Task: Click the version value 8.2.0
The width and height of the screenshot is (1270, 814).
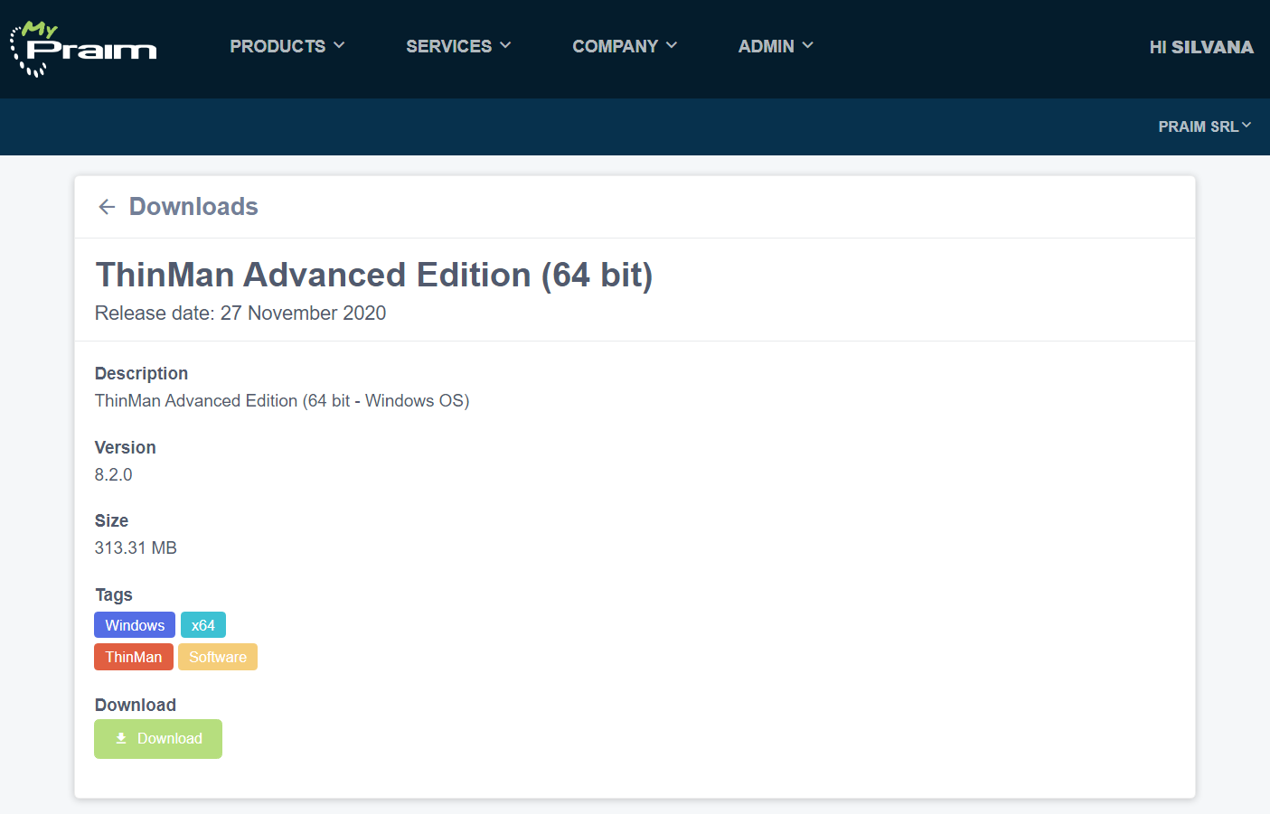Action: (114, 475)
